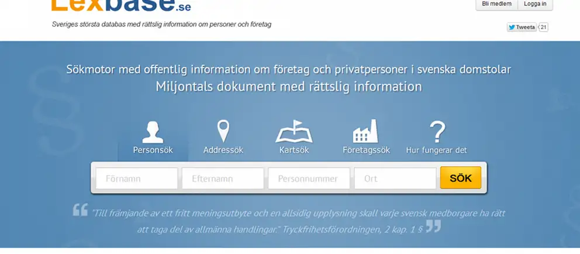
Task: Click the person silhouette icon above Personsök
Action: (153, 132)
